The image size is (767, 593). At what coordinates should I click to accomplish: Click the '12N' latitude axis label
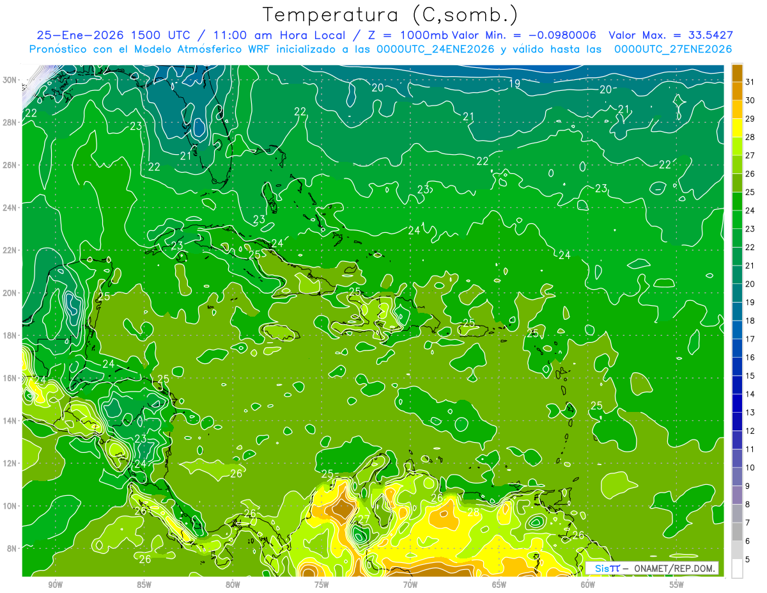point(10,463)
